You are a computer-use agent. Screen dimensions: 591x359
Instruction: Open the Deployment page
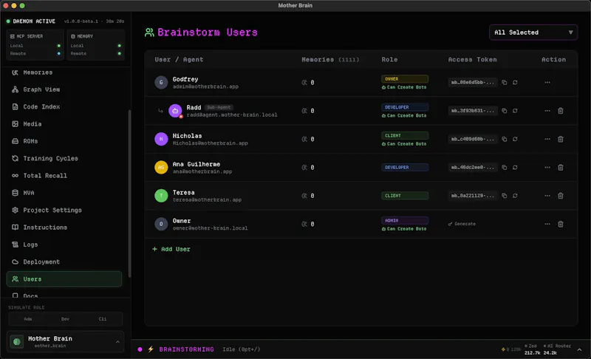click(64, 261)
